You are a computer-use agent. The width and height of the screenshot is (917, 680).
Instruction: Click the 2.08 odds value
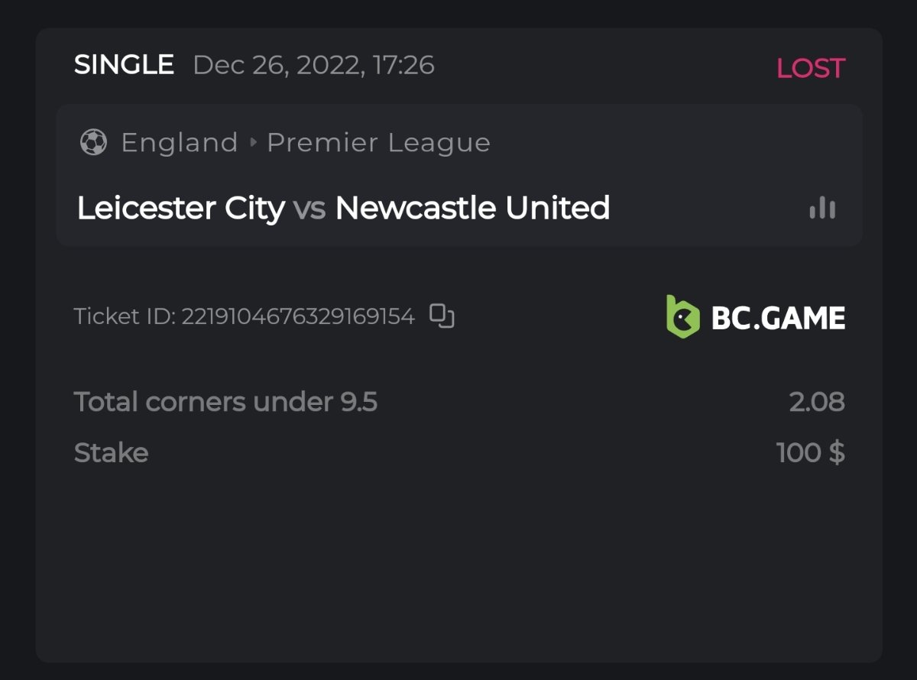(x=817, y=402)
